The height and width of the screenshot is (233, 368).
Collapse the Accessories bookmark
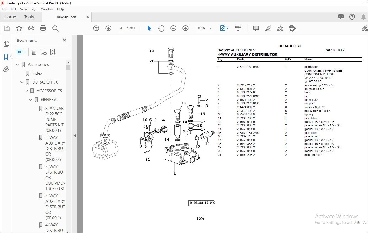(x=18, y=65)
